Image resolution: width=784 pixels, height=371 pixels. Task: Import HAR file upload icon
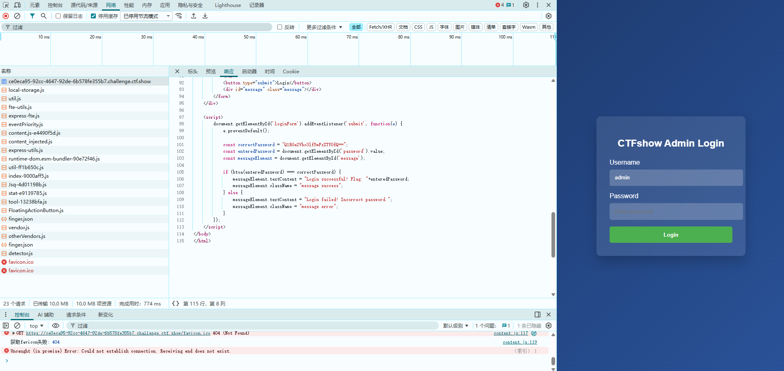point(194,16)
